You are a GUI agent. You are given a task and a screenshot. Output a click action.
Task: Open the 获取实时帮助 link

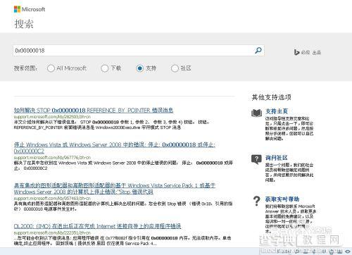tap(282, 199)
